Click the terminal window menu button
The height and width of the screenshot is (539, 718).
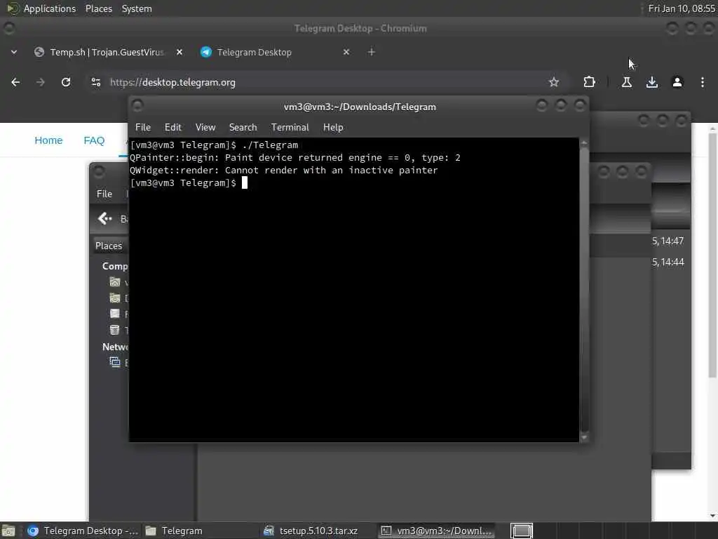[137, 106]
